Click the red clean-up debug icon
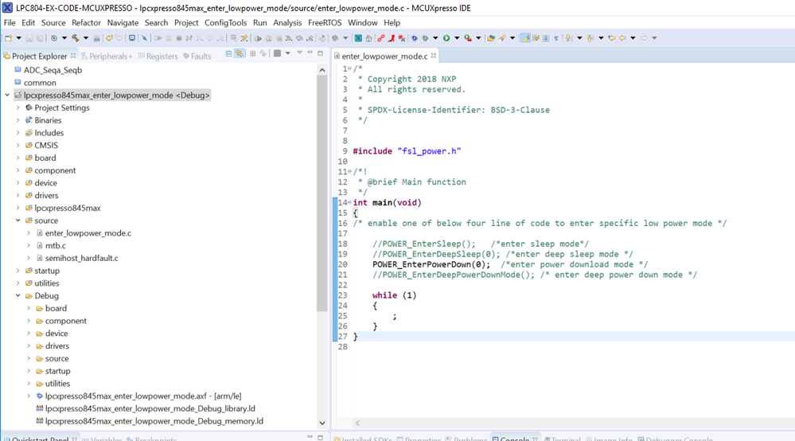The width and height of the screenshot is (795, 441). [x=402, y=38]
